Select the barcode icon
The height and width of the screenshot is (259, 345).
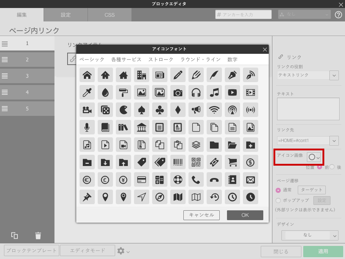178,162
